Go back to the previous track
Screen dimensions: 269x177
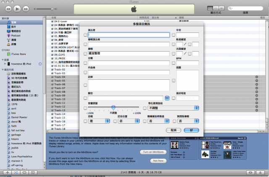[x=8, y=8]
